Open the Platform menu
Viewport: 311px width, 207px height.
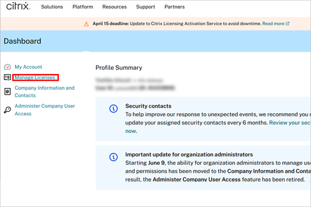(83, 7)
